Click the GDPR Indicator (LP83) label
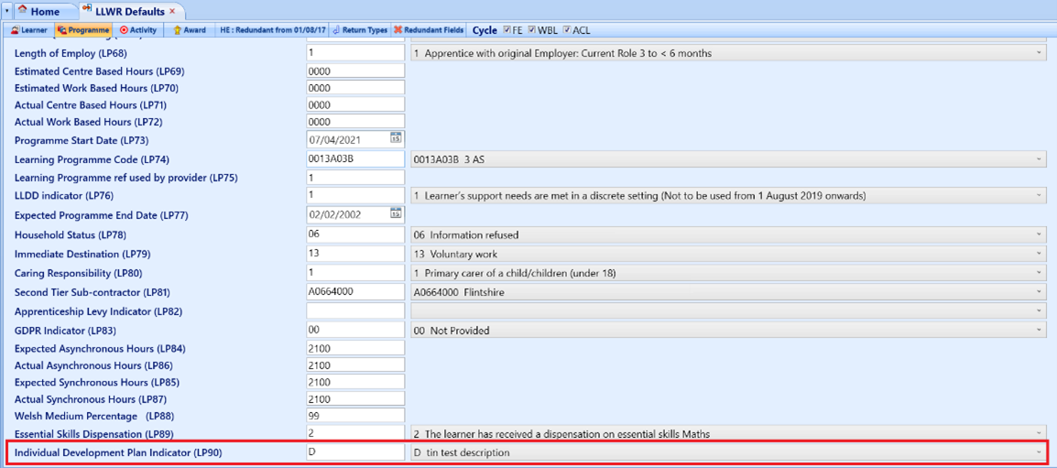 tap(63, 331)
